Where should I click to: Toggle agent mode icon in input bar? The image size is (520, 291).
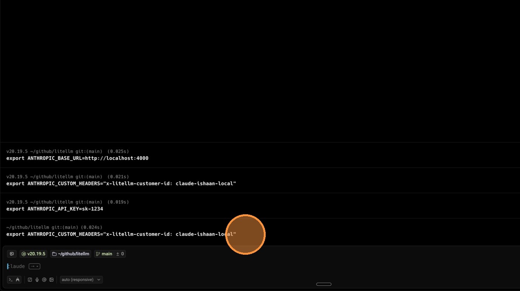point(17,280)
